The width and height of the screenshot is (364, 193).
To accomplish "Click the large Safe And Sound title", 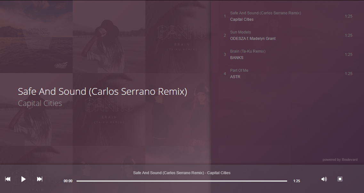I will 102,92.
